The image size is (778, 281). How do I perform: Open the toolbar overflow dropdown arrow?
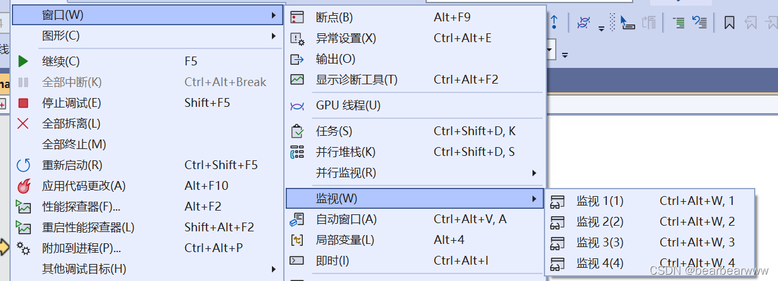(x=565, y=55)
